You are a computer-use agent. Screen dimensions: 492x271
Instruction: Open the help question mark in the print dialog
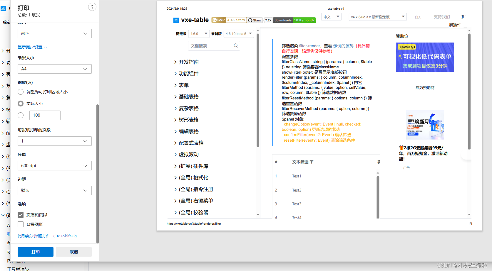(x=92, y=7)
